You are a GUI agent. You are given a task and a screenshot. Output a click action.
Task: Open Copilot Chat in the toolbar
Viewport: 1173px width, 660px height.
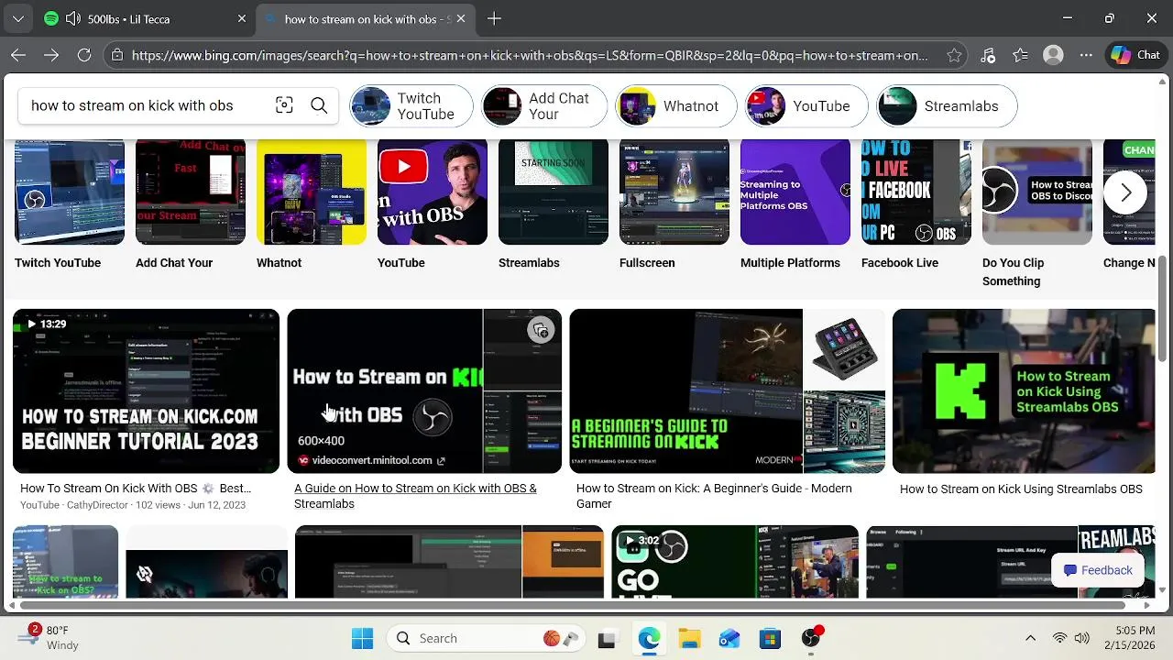click(1135, 55)
